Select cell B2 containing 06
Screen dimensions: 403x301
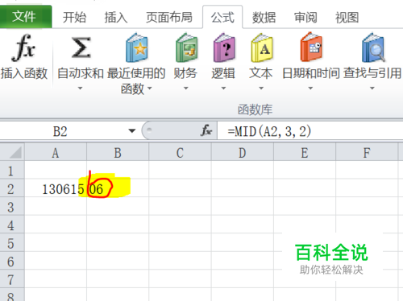point(118,188)
